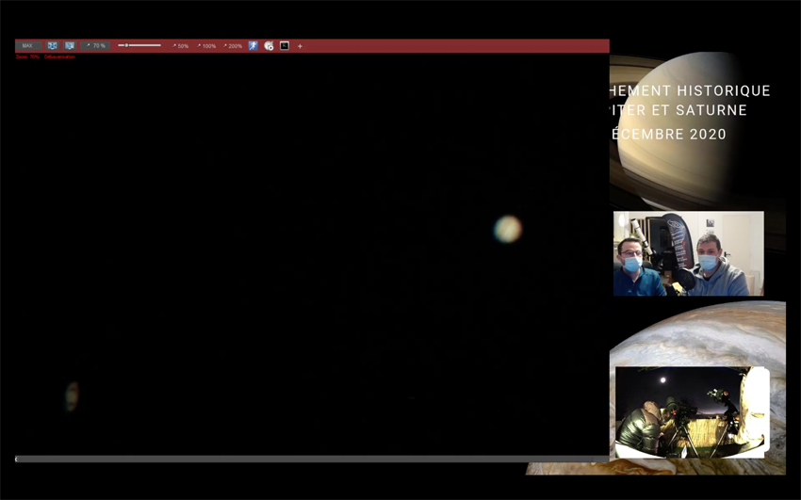Set zoom to 50%
The height and width of the screenshot is (500, 801).
[x=180, y=46]
